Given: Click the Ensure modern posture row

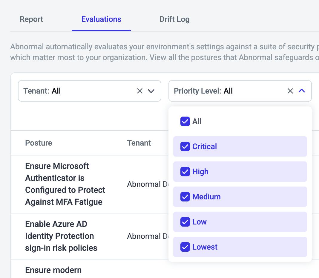Looking at the screenshot, I should coord(53,270).
